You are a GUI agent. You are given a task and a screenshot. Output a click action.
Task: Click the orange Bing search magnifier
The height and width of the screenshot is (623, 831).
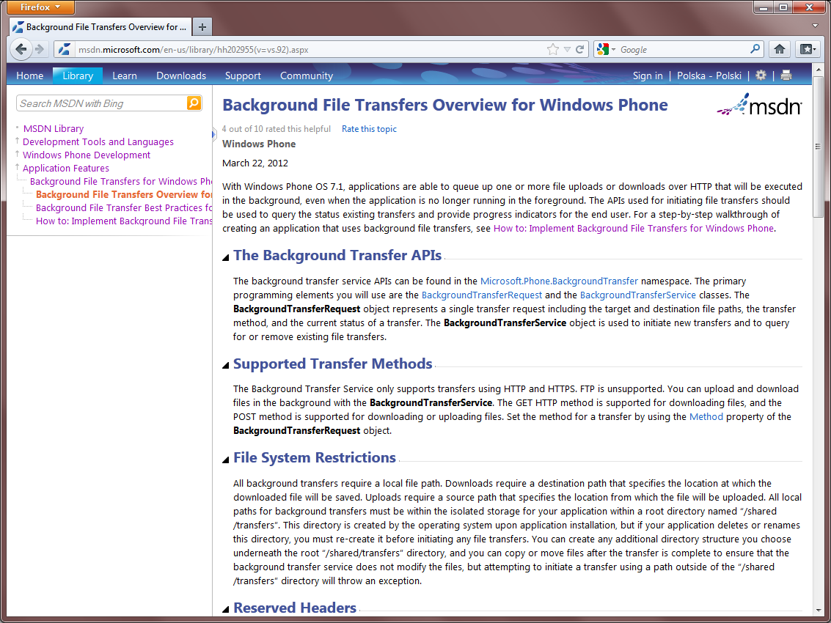194,103
